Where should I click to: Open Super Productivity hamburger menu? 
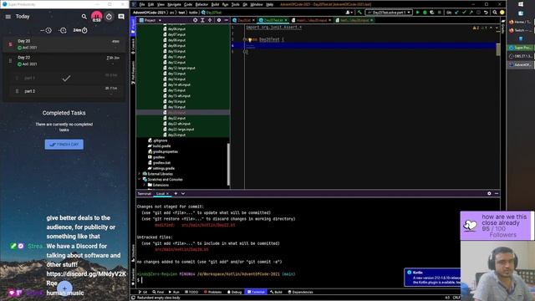click(8, 17)
